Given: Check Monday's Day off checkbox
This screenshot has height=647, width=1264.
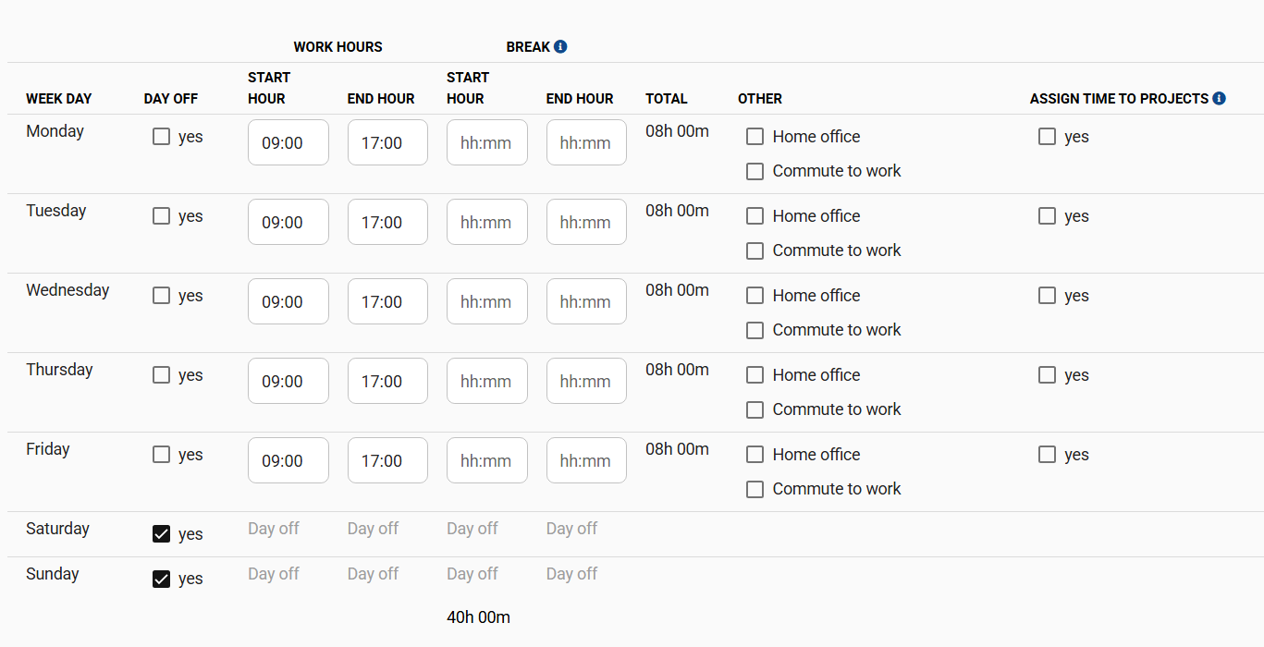Looking at the screenshot, I should 162,137.
